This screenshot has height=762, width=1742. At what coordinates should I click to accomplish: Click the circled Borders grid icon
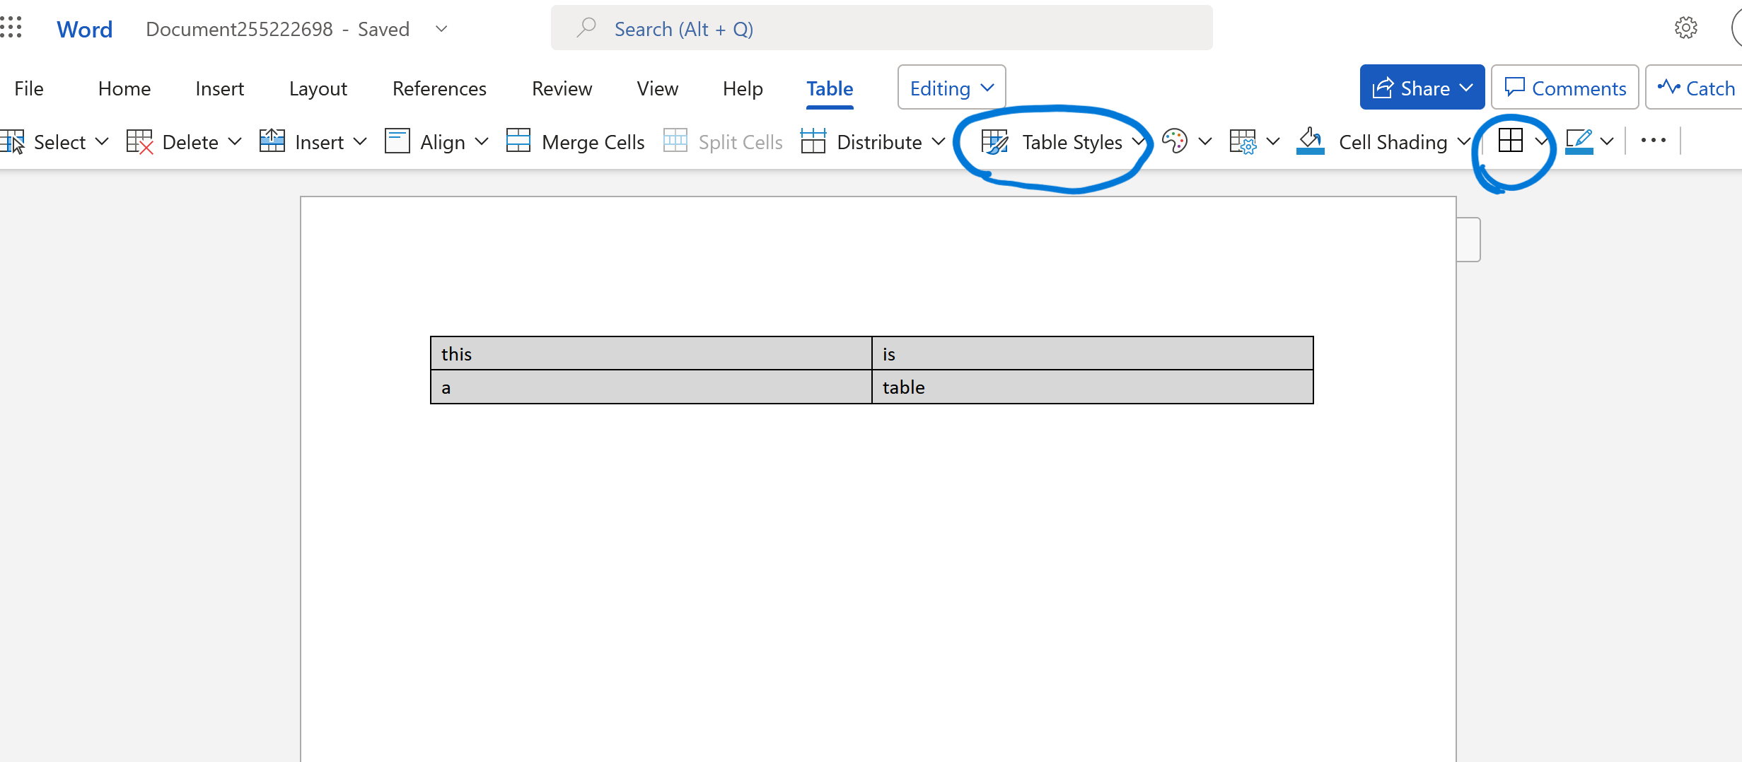coord(1512,140)
